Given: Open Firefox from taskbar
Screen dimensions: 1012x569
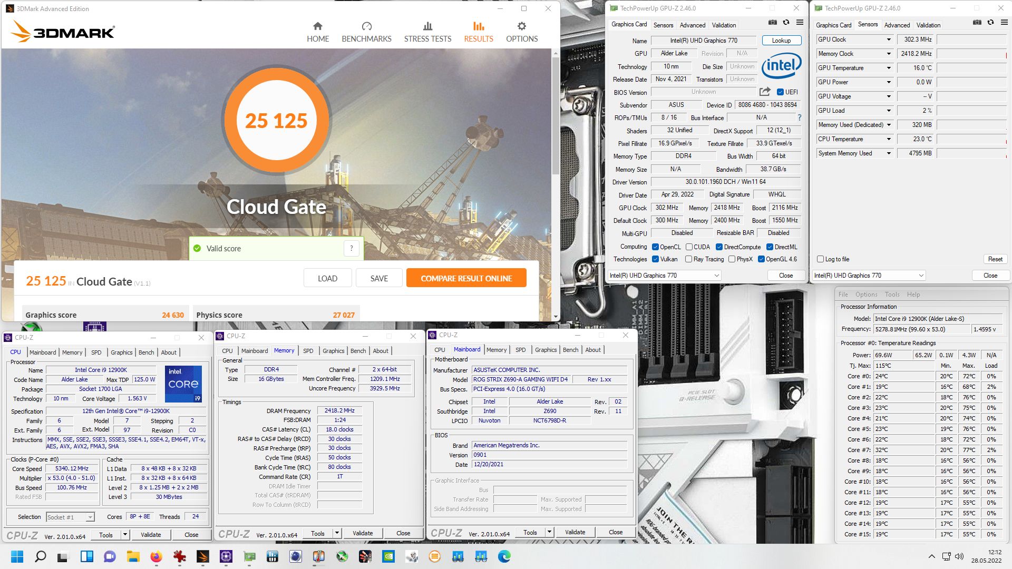Looking at the screenshot, I should tap(156, 556).
